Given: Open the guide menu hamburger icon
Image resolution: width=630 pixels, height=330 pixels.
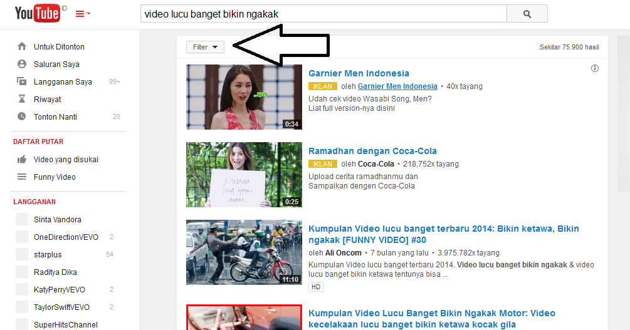Looking at the screenshot, I should point(83,14).
